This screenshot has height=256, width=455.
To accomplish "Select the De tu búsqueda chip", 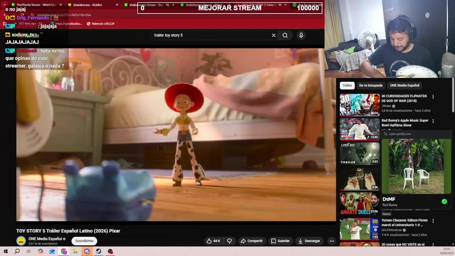I will click(x=371, y=85).
